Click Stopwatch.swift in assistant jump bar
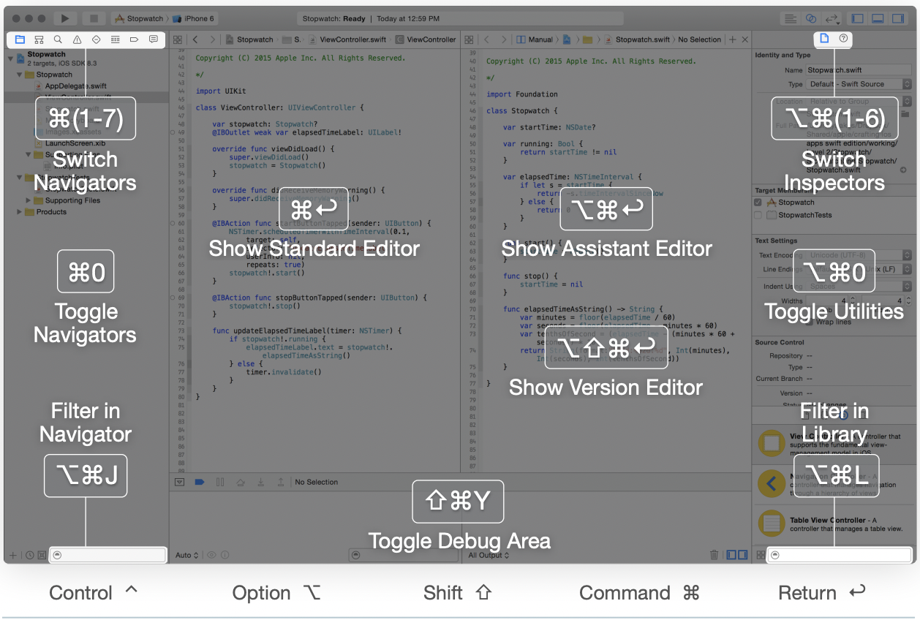Screen dimensions: 920x620 [638, 39]
